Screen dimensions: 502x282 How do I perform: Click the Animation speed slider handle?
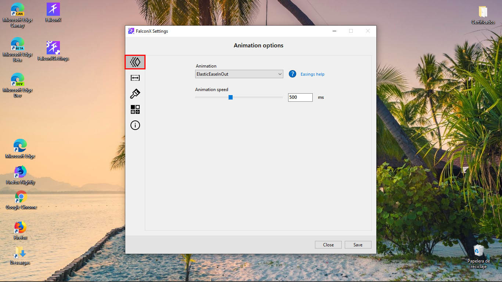tap(230, 97)
